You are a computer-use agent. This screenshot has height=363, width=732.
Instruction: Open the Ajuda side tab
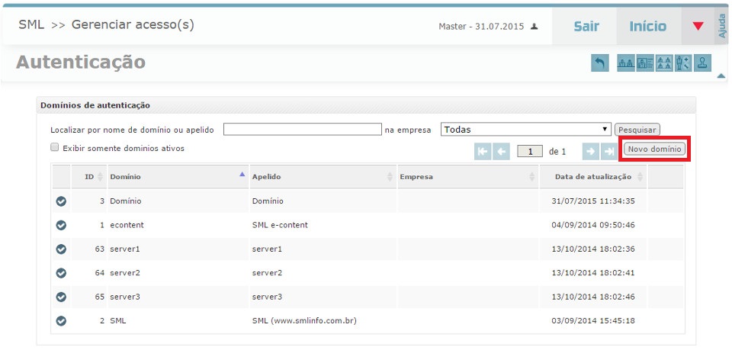point(723,26)
